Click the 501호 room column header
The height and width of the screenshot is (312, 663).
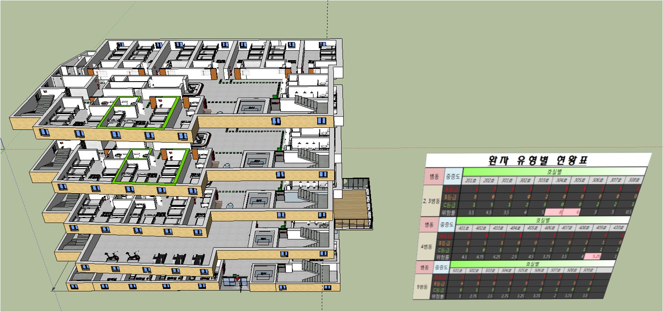pyautogui.click(x=457, y=271)
